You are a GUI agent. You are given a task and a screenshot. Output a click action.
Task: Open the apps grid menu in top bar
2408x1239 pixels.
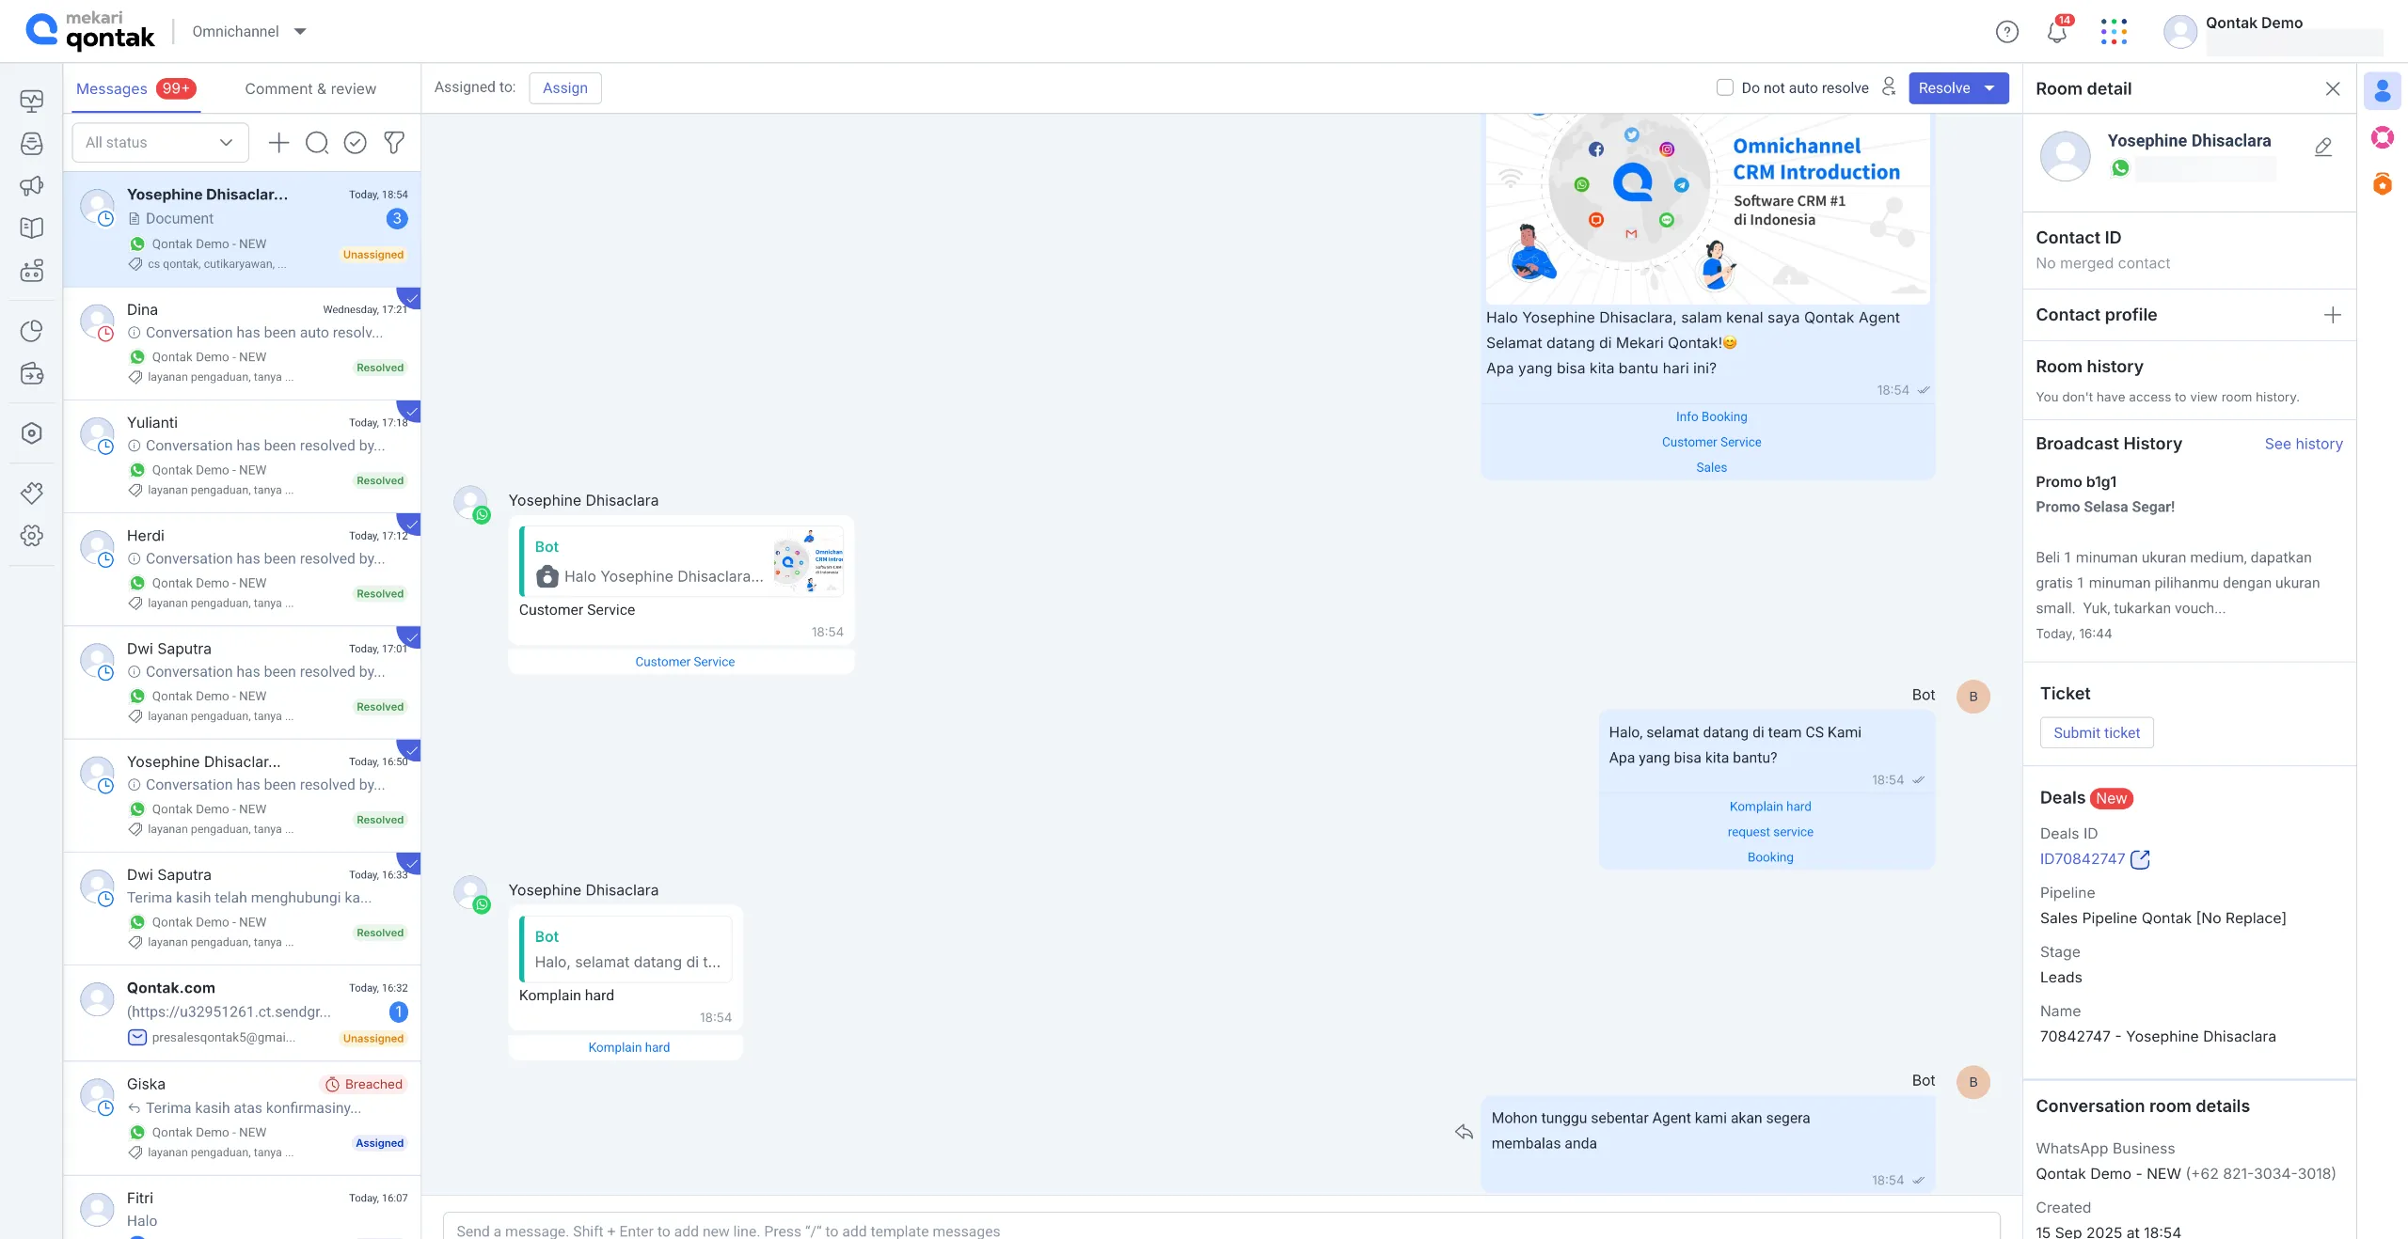pyautogui.click(x=2115, y=31)
